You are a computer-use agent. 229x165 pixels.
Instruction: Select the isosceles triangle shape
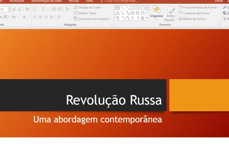point(118,13)
